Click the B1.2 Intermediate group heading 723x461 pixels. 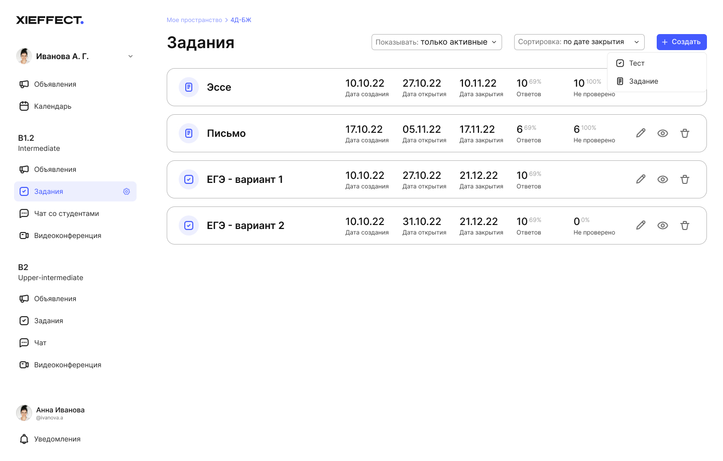coord(39,143)
